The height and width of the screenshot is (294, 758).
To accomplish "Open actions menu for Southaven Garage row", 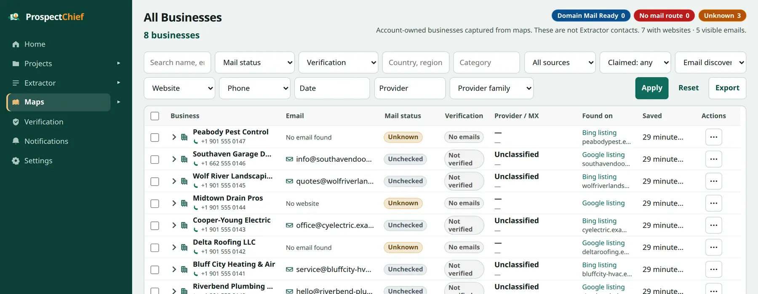I will [713, 159].
